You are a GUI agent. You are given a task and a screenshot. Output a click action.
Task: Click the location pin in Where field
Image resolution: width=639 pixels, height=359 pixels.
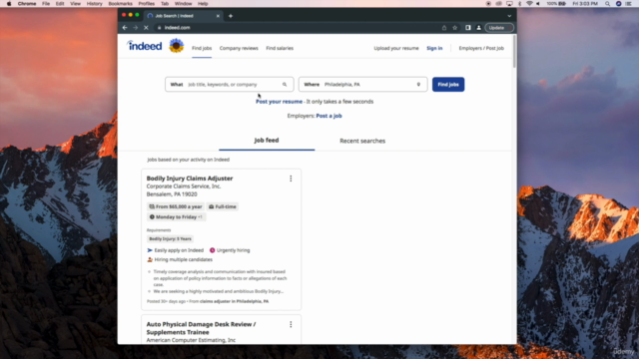[x=418, y=84]
